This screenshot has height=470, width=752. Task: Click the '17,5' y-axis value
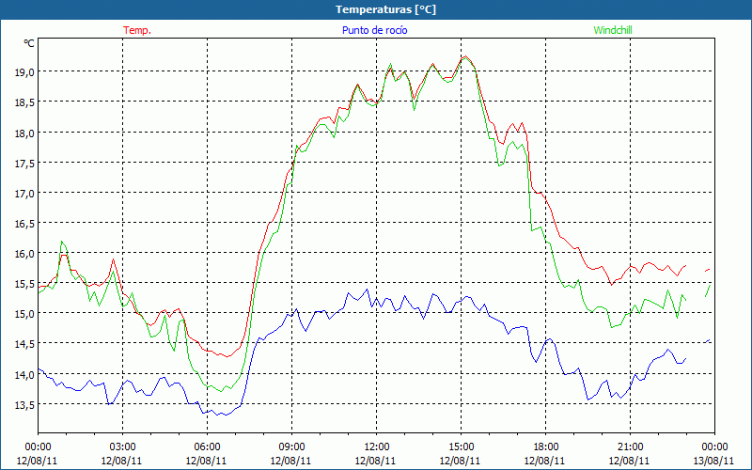[x=26, y=163]
